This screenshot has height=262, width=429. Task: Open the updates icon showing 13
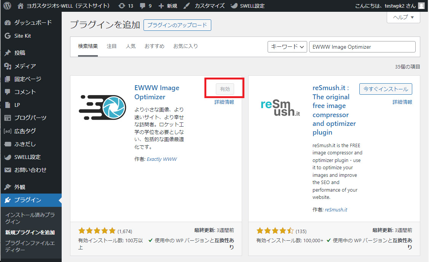click(x=121, y=6)
